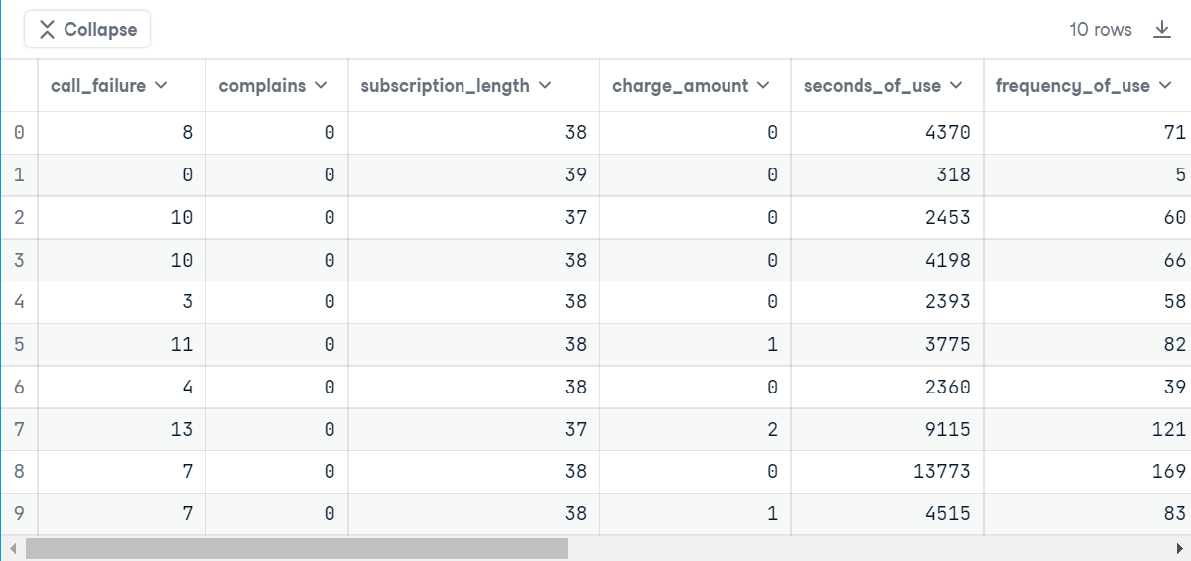
Task: Select the call_failure cell with value 13
Action: tap(122, 429)
